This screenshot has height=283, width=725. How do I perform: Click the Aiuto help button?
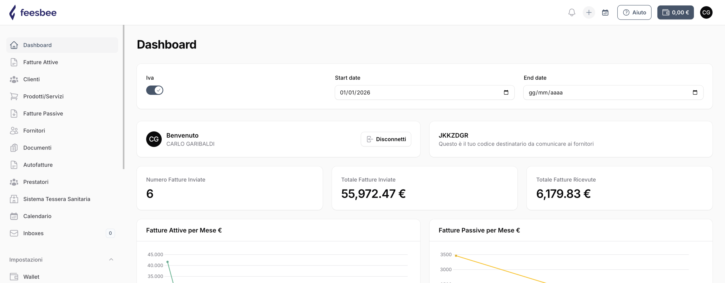[634, 12]
